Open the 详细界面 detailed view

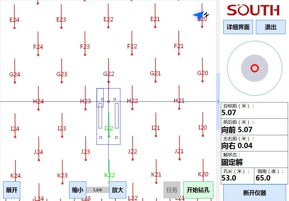click(x=238, y=27)
